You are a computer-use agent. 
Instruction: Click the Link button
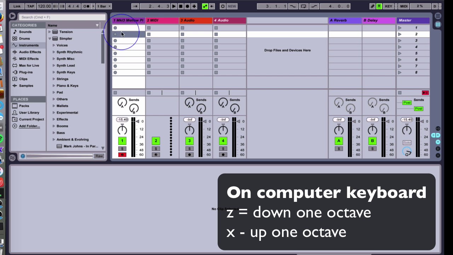pos(17,6)
